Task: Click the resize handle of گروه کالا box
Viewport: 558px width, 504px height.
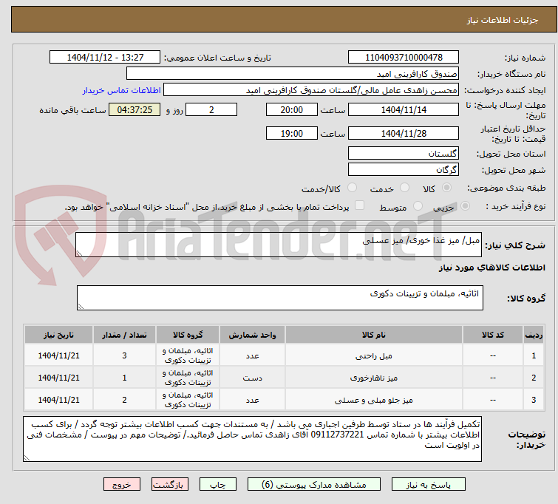Action: (81, 307)
